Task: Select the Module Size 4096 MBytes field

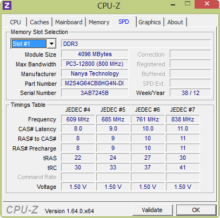Action: [95, 54]
